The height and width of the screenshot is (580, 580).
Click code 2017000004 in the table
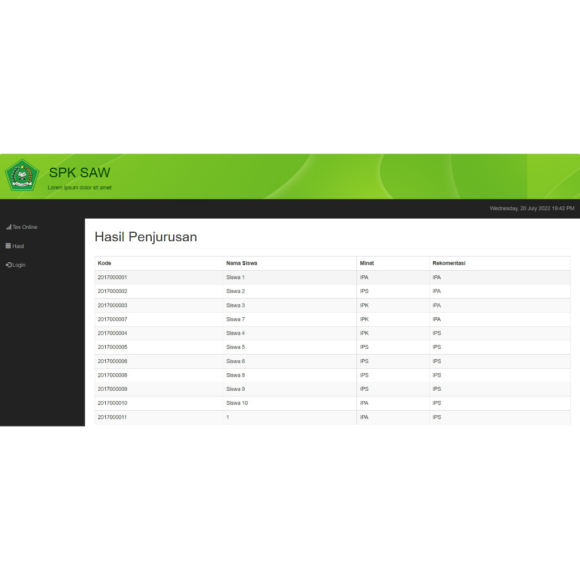point(113,333)
